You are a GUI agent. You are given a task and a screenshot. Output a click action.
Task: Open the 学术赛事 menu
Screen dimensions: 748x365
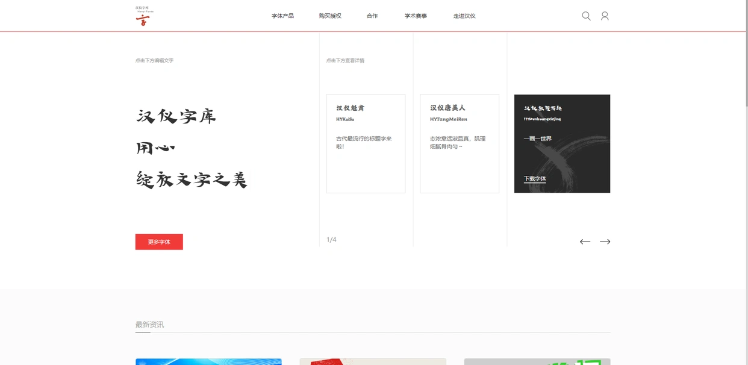[x=416, y=16]
